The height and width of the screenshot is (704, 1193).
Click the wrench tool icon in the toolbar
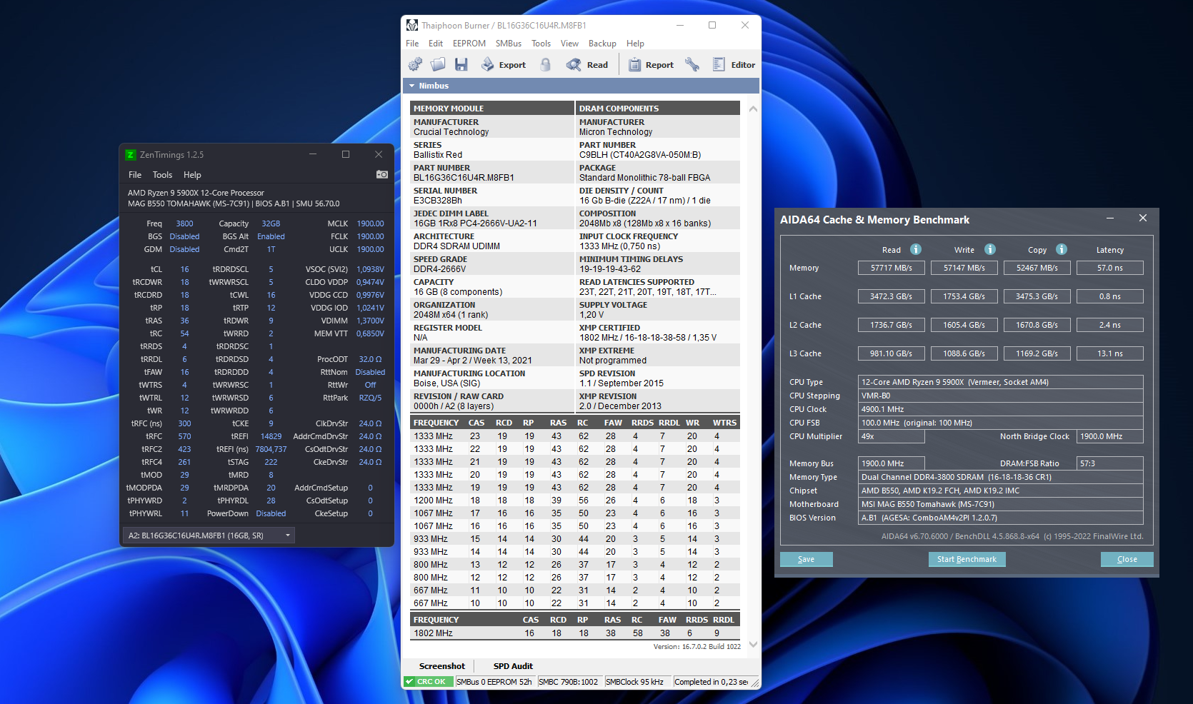(x=692, y=65)
